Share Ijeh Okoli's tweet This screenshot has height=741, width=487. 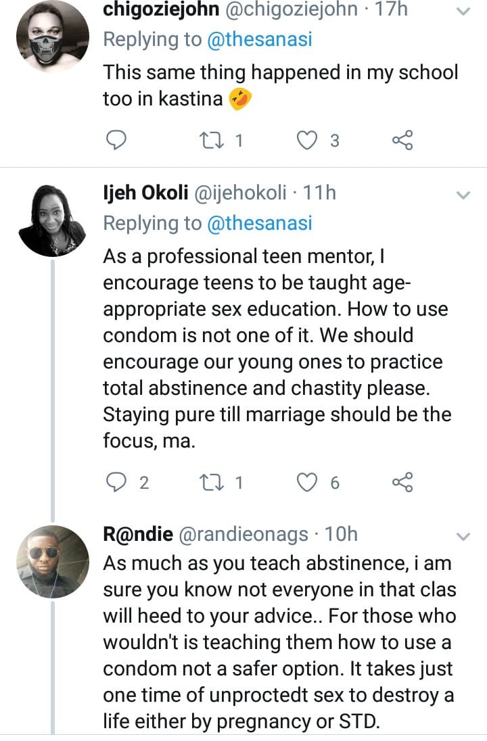click(x=402, y=482)
